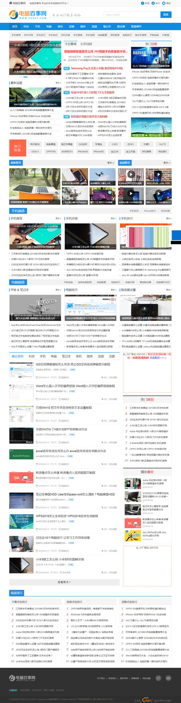Click the blue floating side widget button
The height and width of the screenshot is (703, 181).
pyautogui.click(x=176, y=235)
